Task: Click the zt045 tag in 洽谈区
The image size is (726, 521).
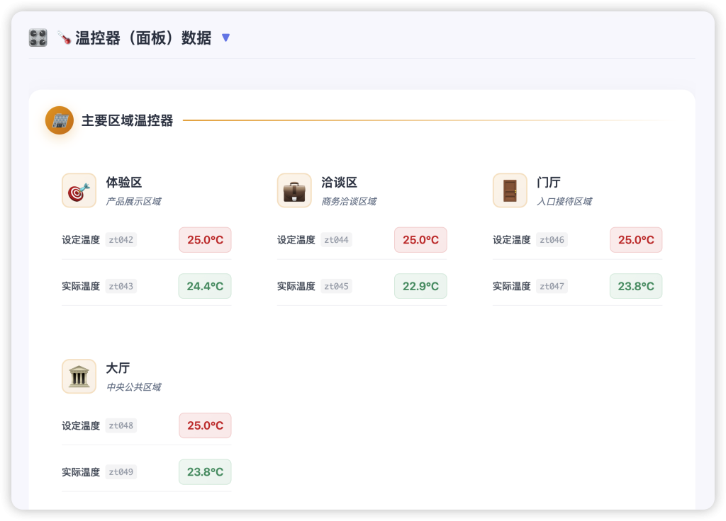Action: pyautogui.click(x=336, y=286)
